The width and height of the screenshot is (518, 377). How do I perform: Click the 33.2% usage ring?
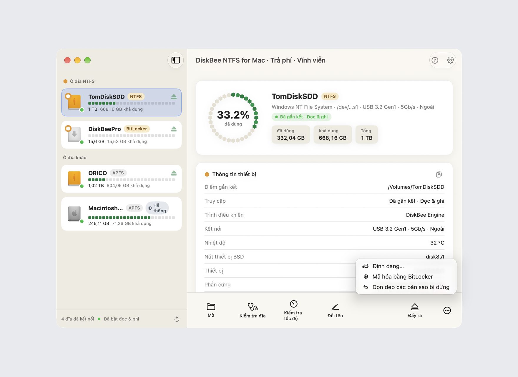233,118
